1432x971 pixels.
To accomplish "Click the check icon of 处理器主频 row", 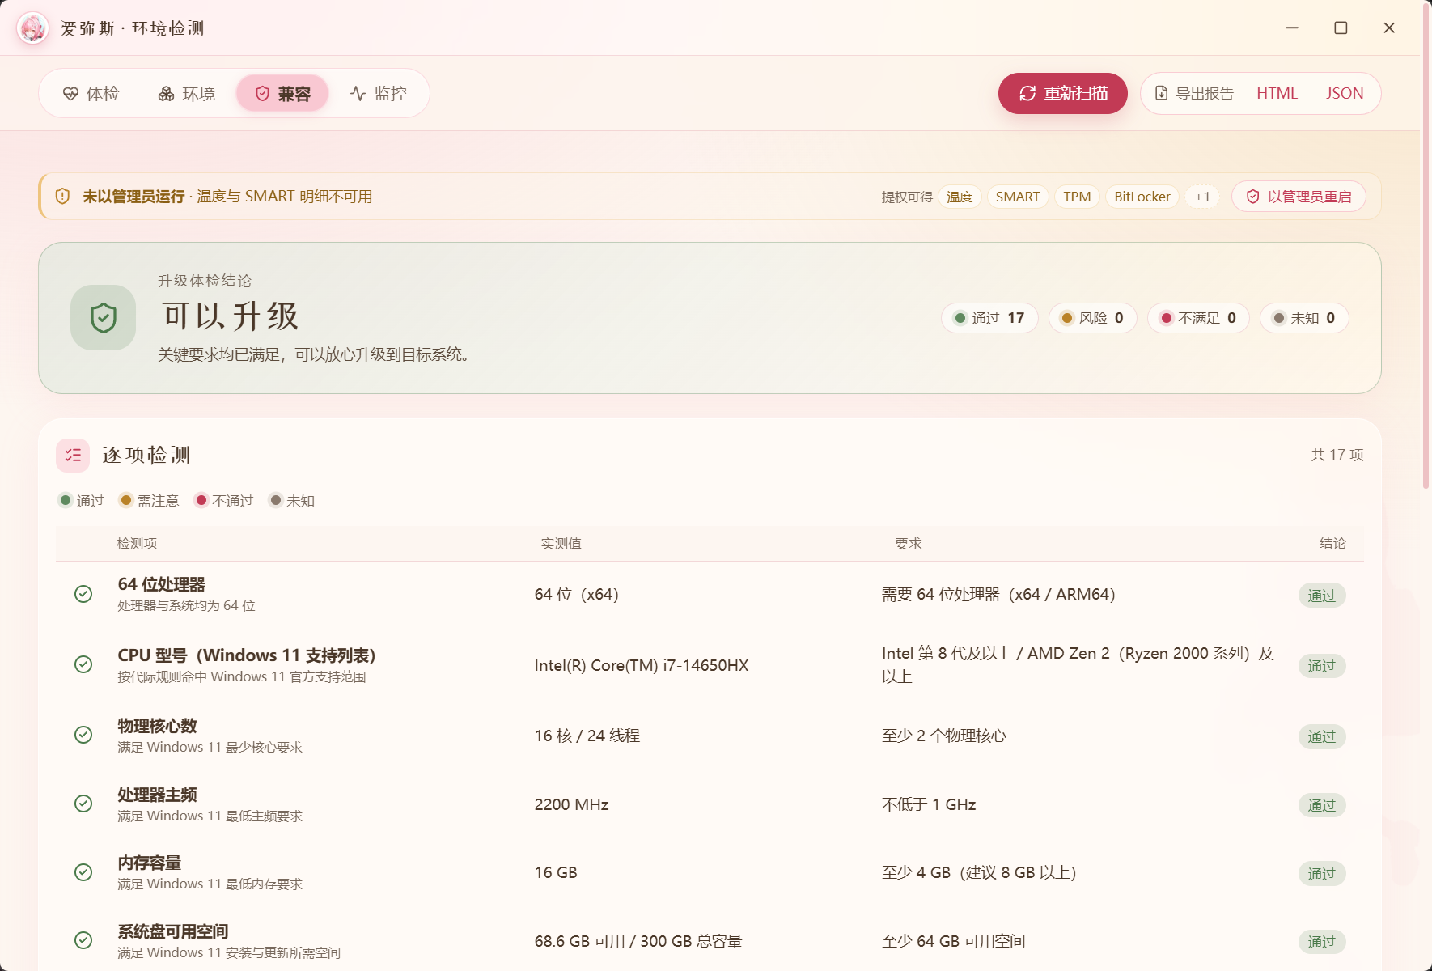I will (83, 804).
